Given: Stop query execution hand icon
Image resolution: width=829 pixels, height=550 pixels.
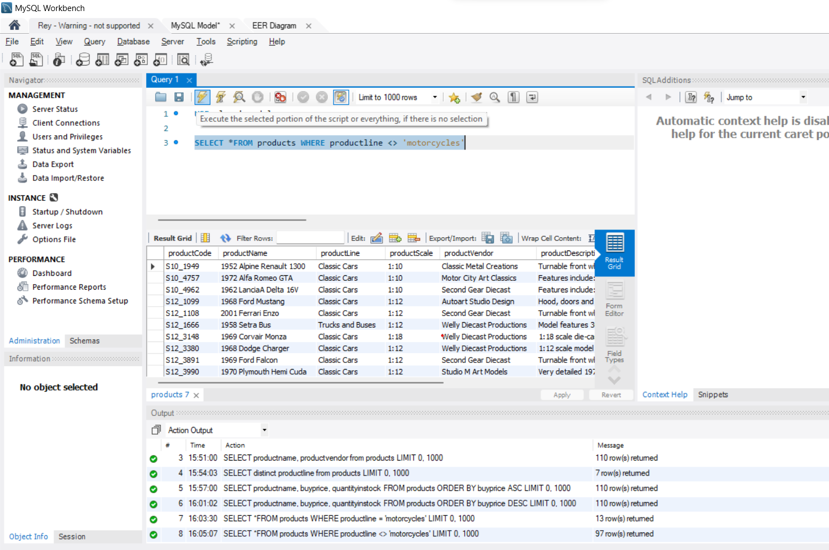Looking at the screenshot, I should click(258, 97).
